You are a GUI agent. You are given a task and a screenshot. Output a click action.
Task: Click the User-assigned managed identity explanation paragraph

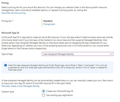(57, 82)
